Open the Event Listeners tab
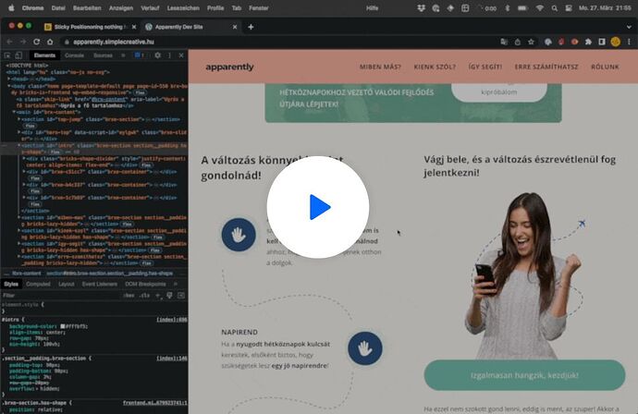638x414 pixels. (100, 284)
